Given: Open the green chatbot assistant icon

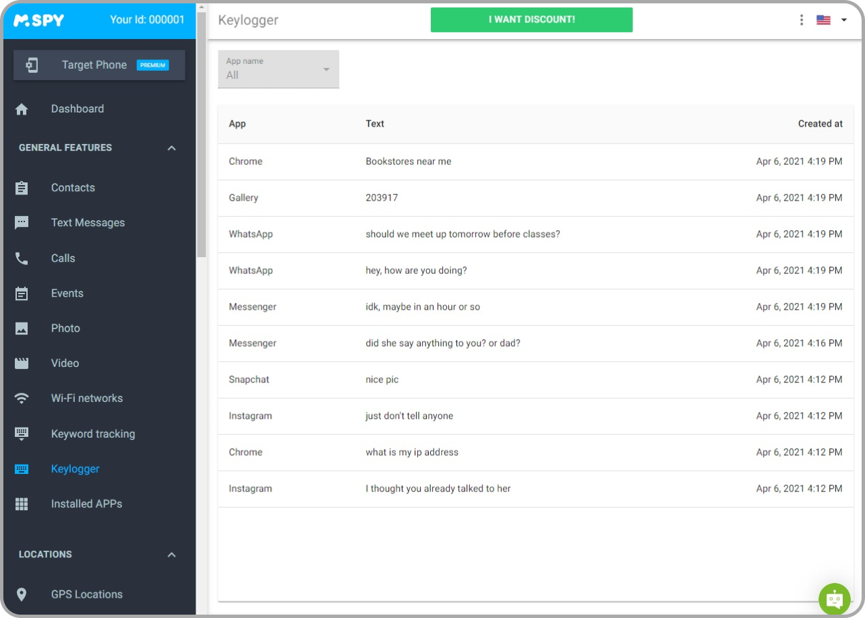Looking at the screenshot, I should click(x=835, y=598).
